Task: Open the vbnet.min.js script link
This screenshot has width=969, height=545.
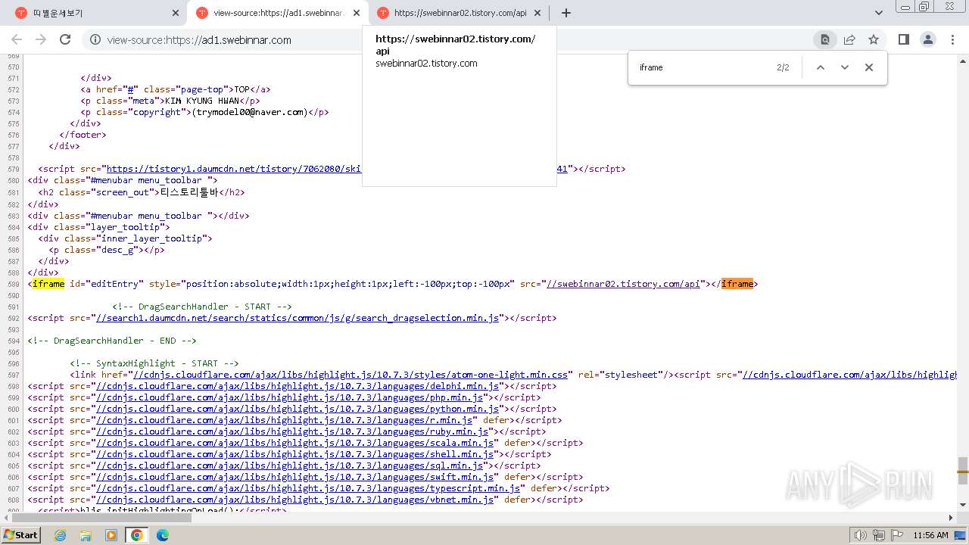Action: [294, 500]
